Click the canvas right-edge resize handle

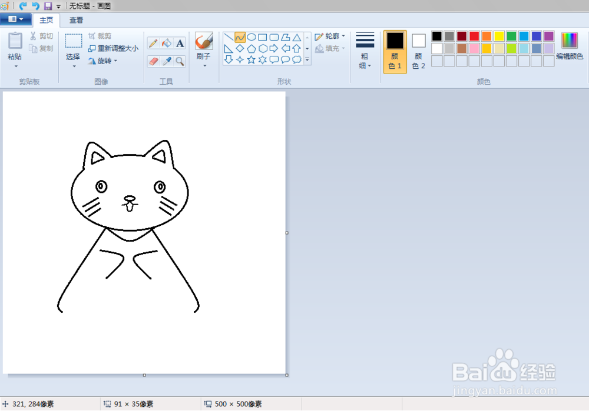[287, 233]
